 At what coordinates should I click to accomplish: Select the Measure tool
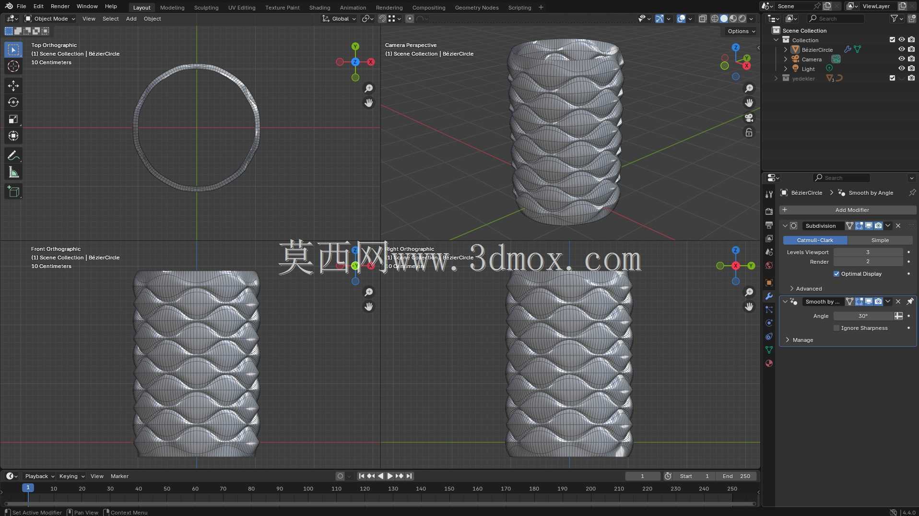tap(13, 172)
